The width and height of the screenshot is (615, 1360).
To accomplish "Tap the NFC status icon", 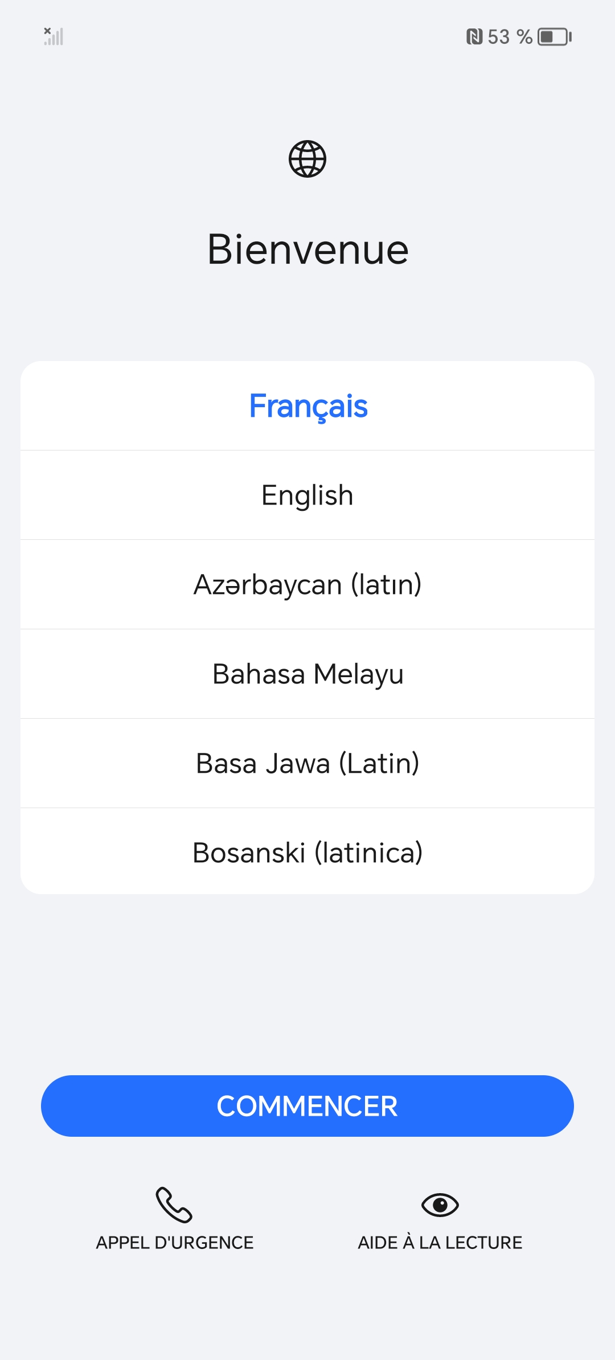I will click(x=474, y=37).
